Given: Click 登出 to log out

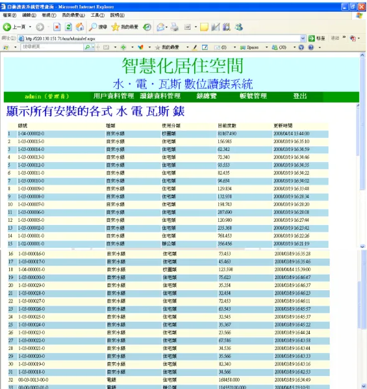Looking at the screenshot, I should pos(300,96).
